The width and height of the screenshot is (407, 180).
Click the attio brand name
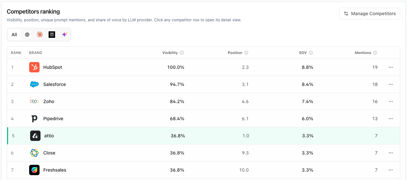tap(49, 136)
